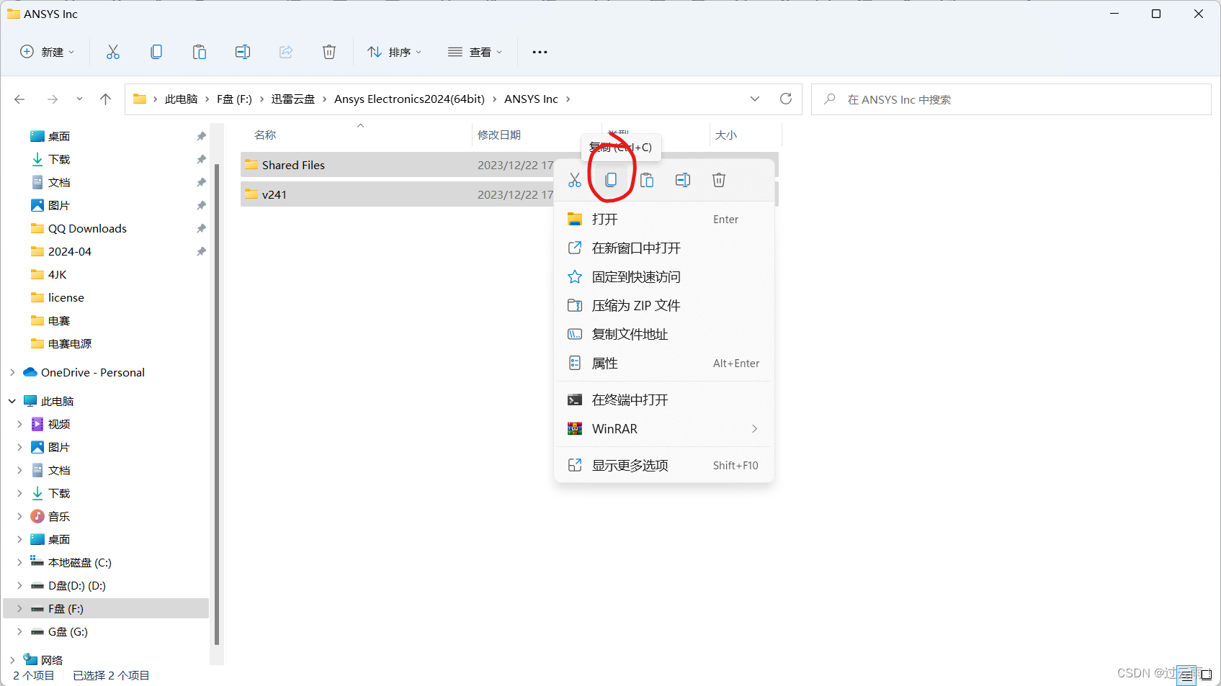
Task: Click the up-one-level navigation arrow
Action: tap(105, 99)
